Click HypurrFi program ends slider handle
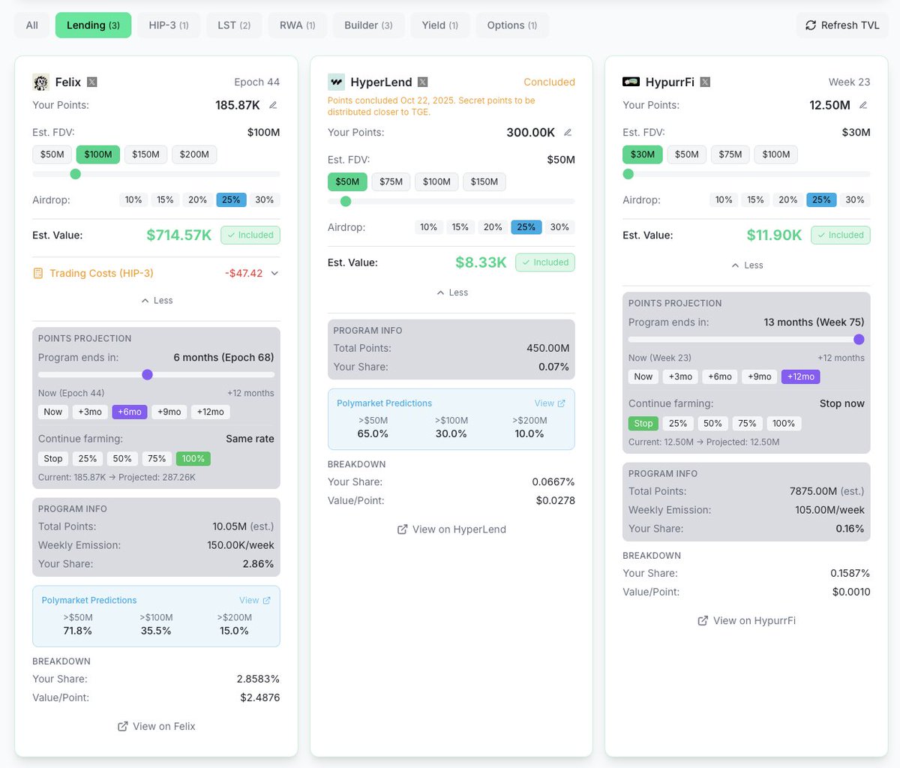 tap(859, 339)
